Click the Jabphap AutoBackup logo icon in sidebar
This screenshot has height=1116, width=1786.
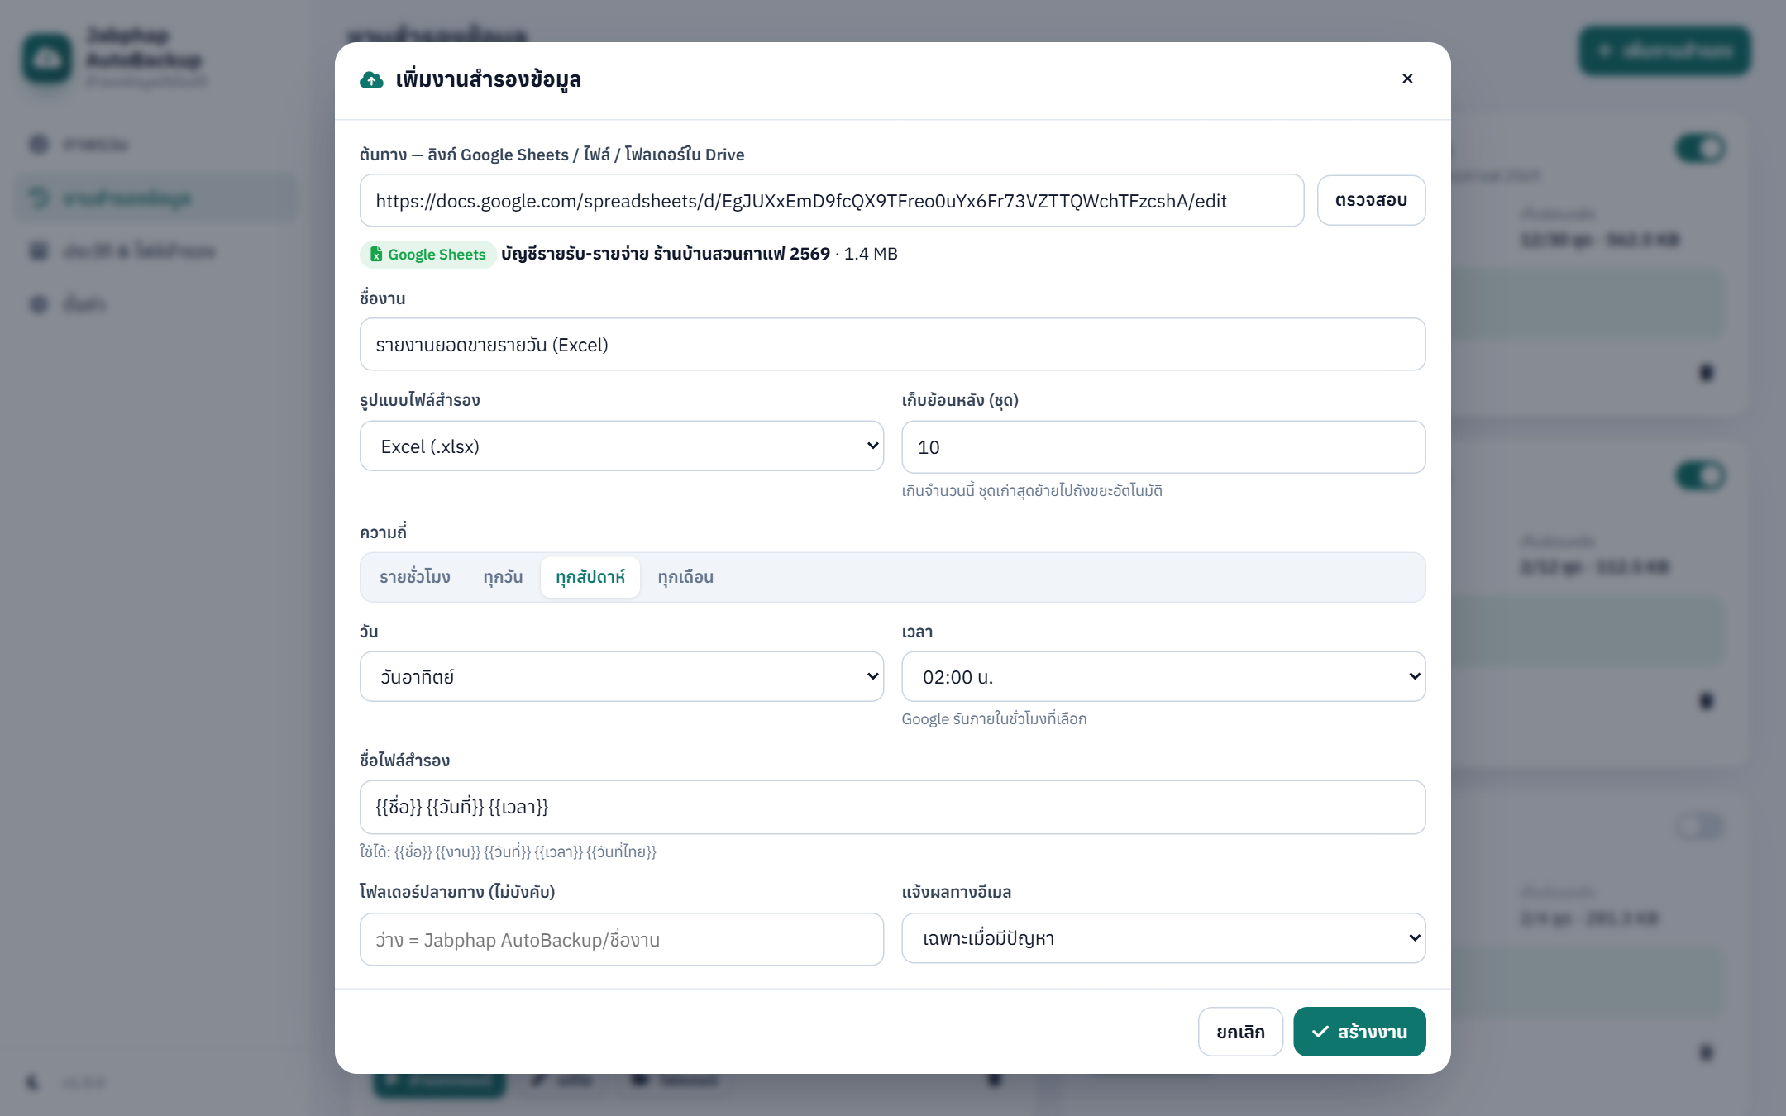click(47, 58)
